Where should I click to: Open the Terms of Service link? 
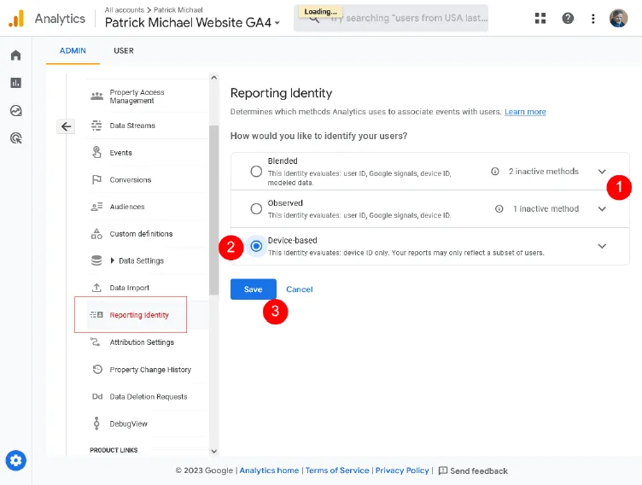pos(337,470)
